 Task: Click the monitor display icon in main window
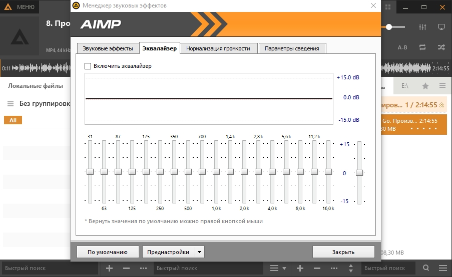pyautogui.click(x=441, y=27)
